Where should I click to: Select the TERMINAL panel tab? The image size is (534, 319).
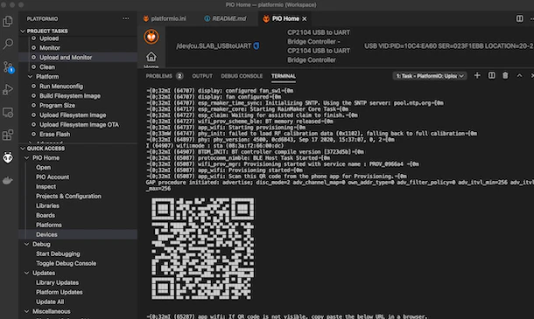(x=284, y=76)
